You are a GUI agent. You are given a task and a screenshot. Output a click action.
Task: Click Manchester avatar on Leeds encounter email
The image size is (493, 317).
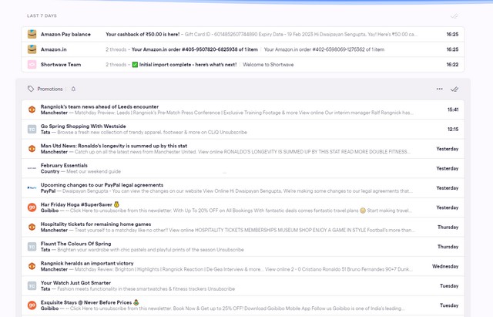[x=32, y=110]
